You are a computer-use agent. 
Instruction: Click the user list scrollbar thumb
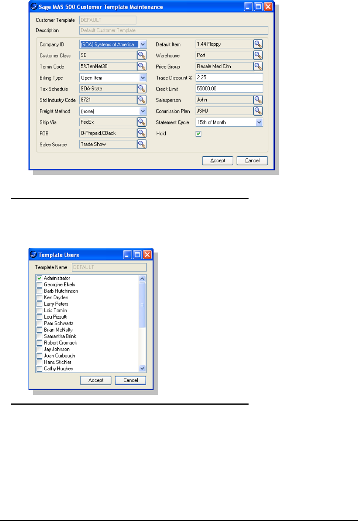142,305
